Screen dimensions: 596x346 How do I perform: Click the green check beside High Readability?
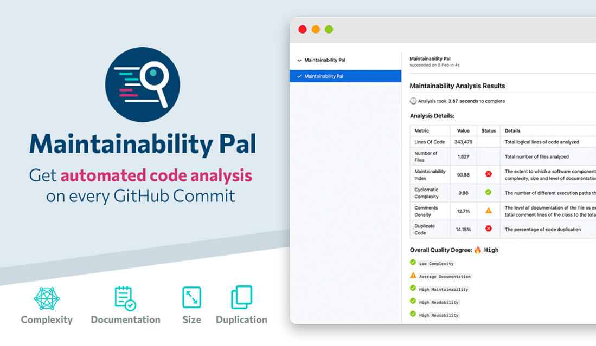tap(413, 301)
